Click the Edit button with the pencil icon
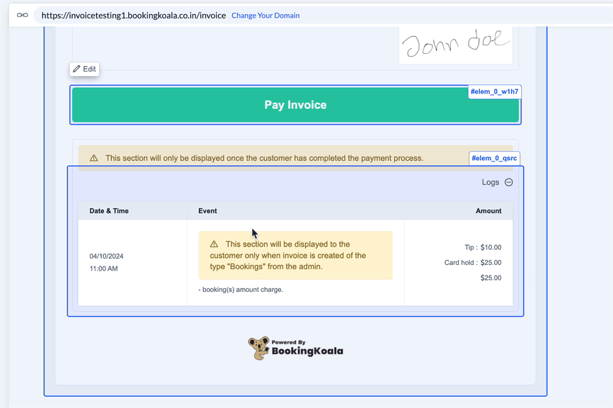The width and height of the screenshot is (613, 408). 84,69
